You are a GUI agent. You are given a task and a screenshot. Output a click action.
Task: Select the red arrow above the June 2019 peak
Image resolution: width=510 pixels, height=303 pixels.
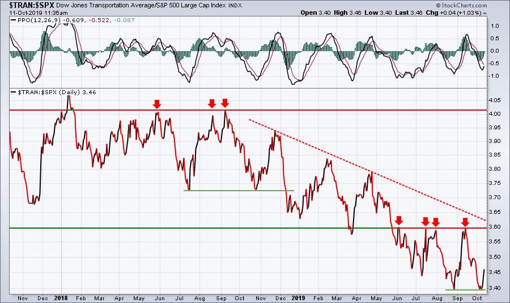[x=399, y=221]
